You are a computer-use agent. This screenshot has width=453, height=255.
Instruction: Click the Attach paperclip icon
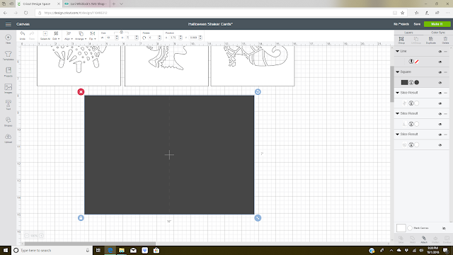coord(424,238)
